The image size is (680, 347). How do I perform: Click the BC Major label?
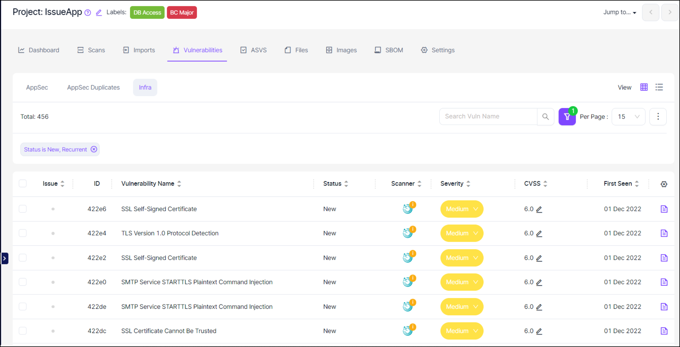pos(182,13)
